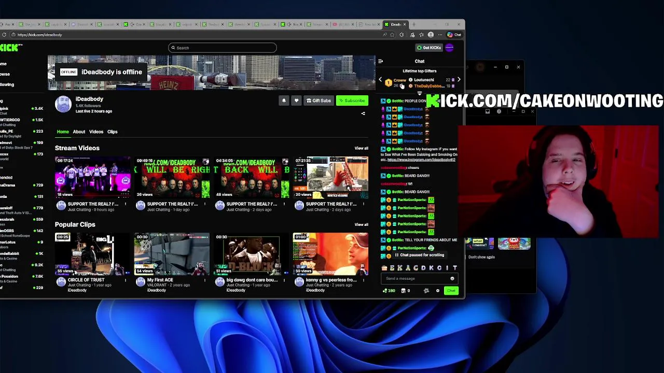Expand the Lifetime top Gifters list below the names
The width and height of the screenshot is (664, 373).
click(419, 94)
